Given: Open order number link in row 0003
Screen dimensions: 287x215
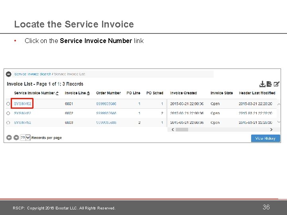Looking at the screenshot, I should (106, 123).
